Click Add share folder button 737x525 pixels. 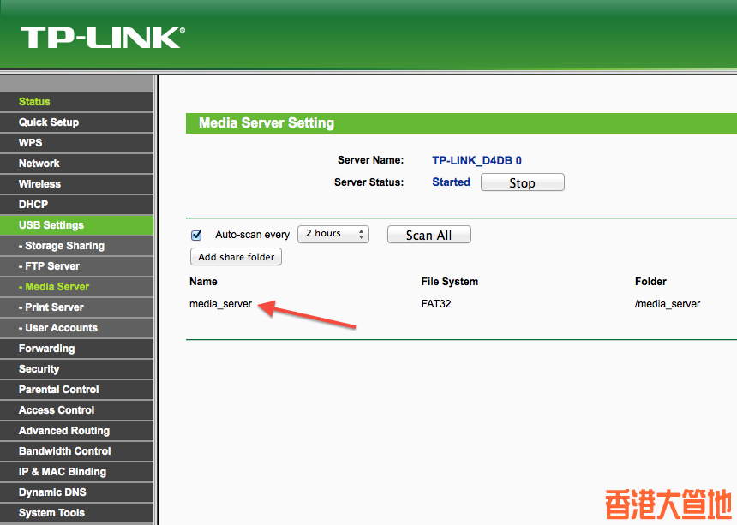click(x=236, y=257)
